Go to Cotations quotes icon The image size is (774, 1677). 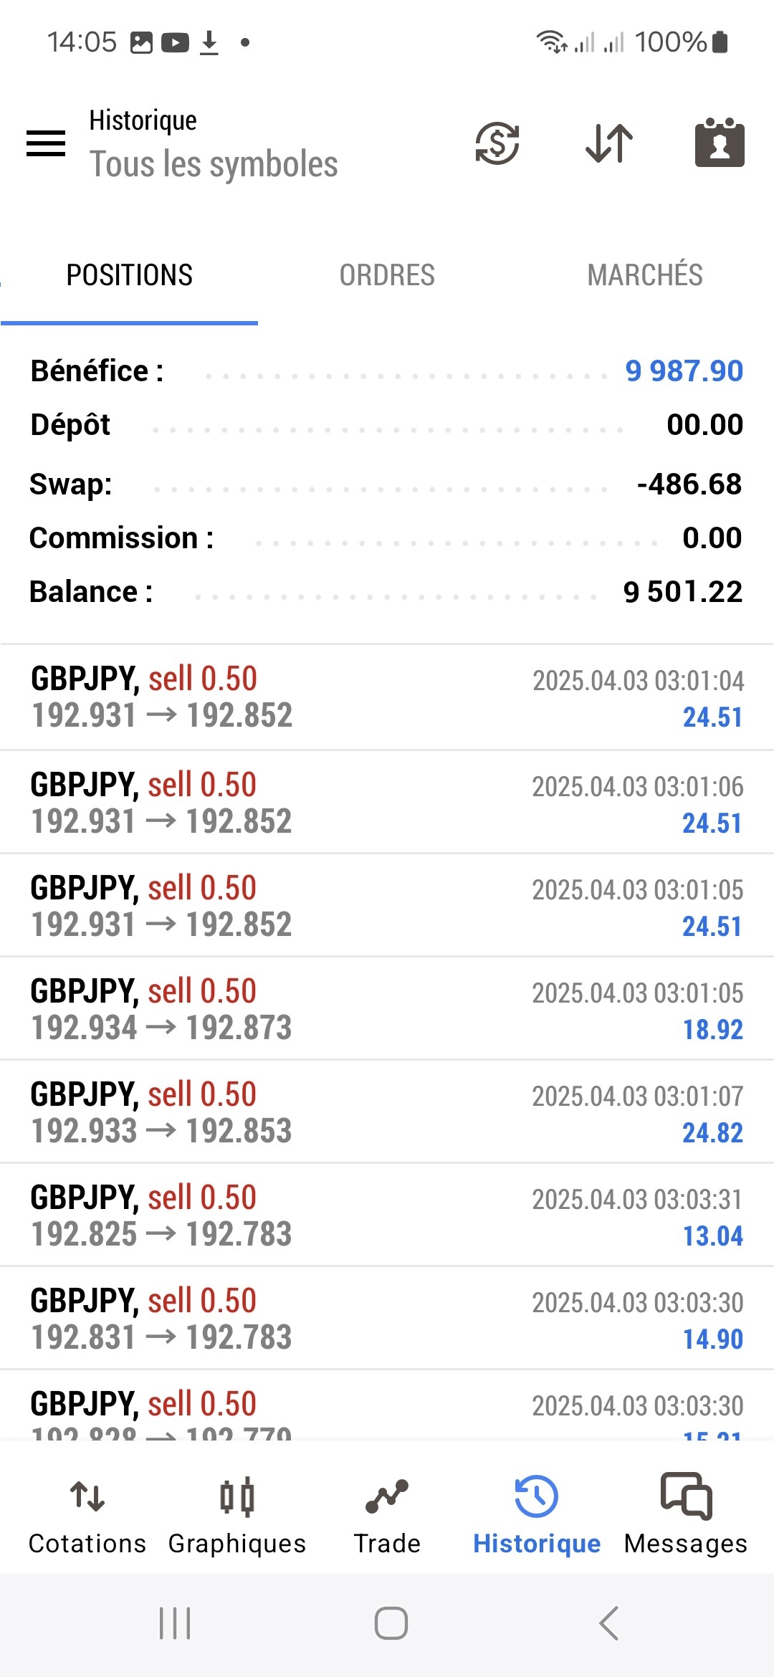pos(87,1497)
